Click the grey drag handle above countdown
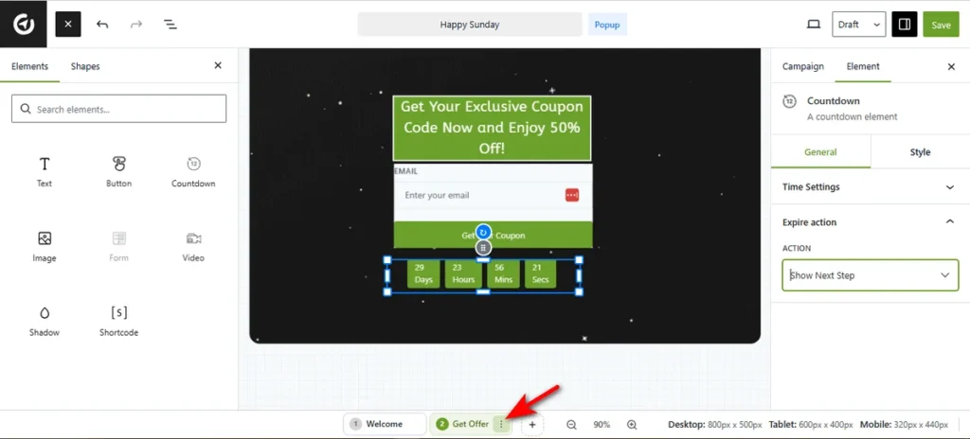This screenshot has width=970, height=439. click(x=484, y=248)
